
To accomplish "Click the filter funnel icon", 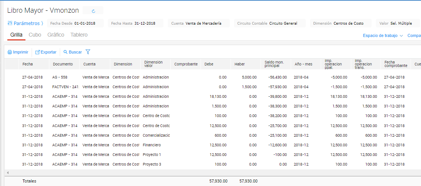I will click(x=88, y=52).
